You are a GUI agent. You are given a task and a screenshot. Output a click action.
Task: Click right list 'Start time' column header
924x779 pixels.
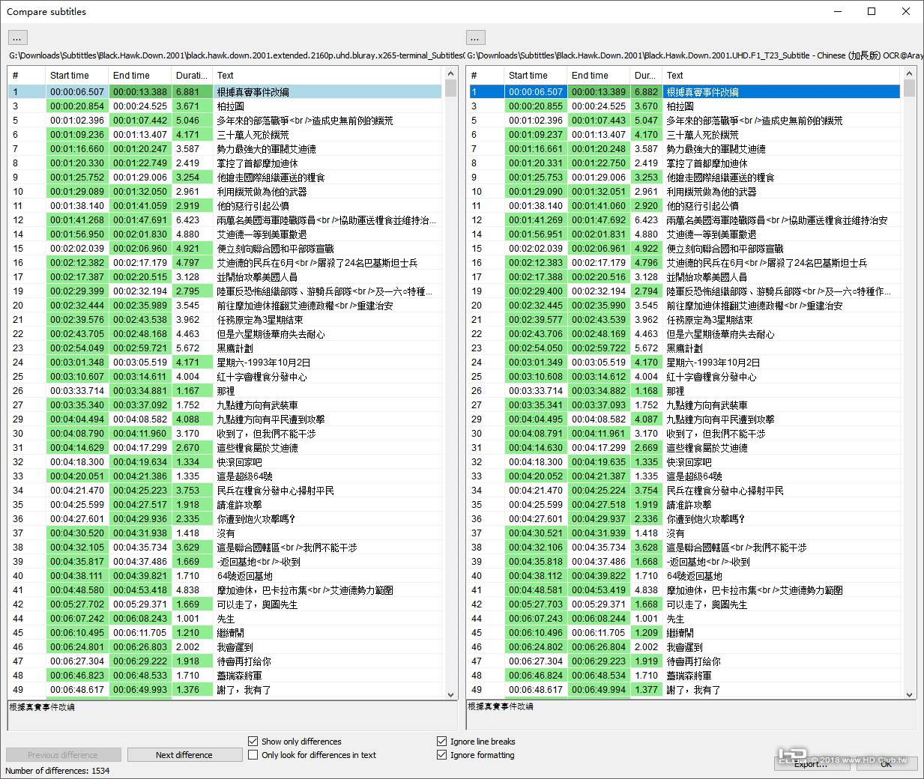[536, 76]
